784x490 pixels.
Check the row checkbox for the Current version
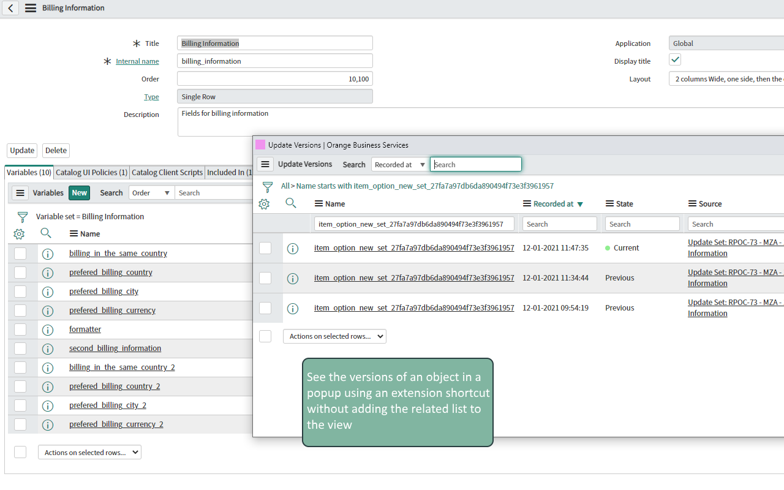(265, 248)
